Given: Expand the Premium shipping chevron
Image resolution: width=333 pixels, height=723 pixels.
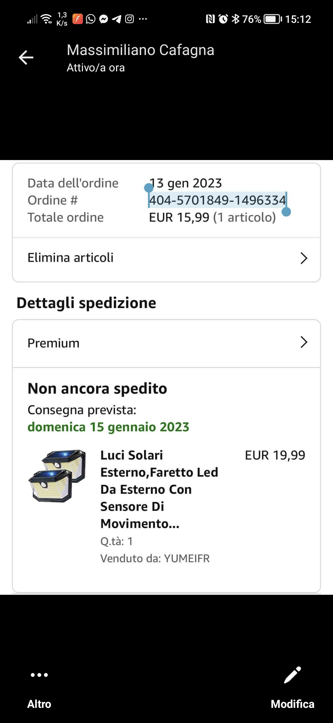Looking at the screenshot, I should [304, 342].
